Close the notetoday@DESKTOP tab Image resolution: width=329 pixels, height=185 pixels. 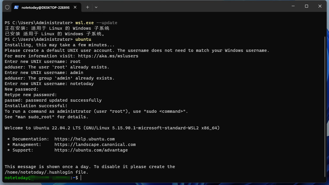75,7
